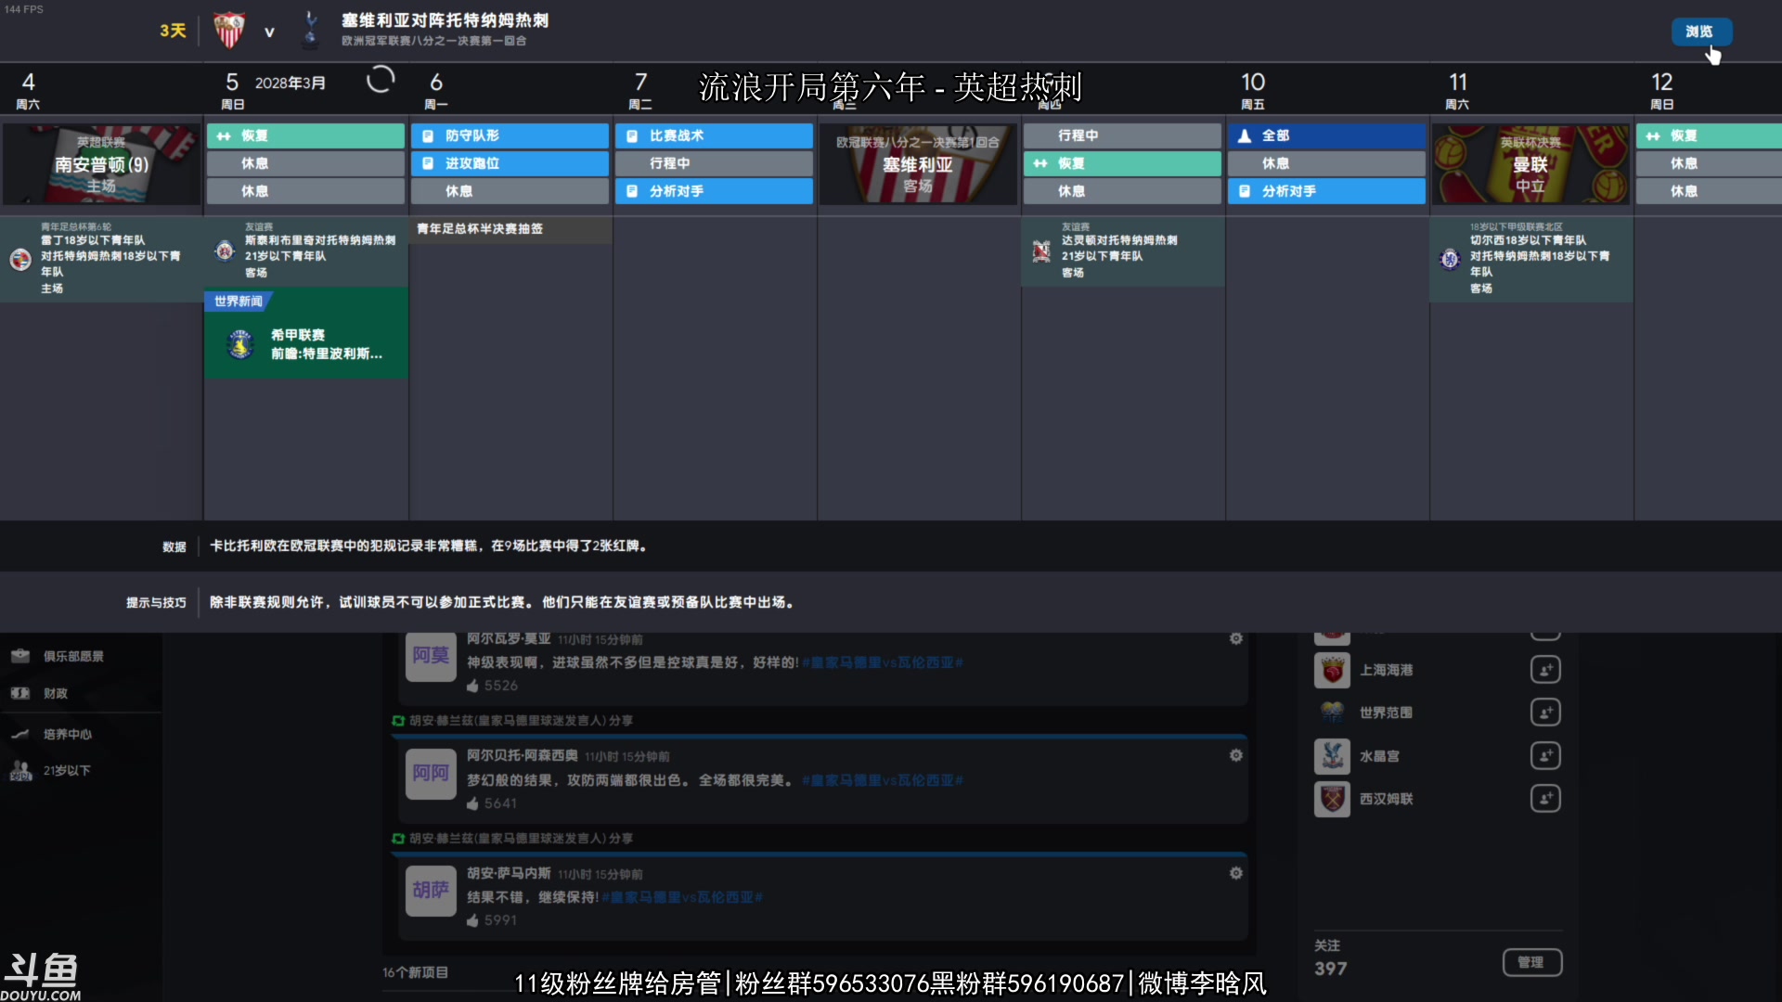Expand the 关注 following list management
Image resolution: width=1782 pixels, height=1002 pixels.
tap(1531, 963)
